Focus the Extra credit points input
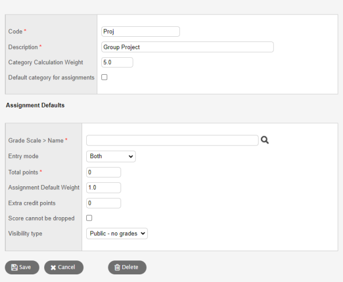The width and height of the screenshot is (343, 282). [x=104, y=203]
